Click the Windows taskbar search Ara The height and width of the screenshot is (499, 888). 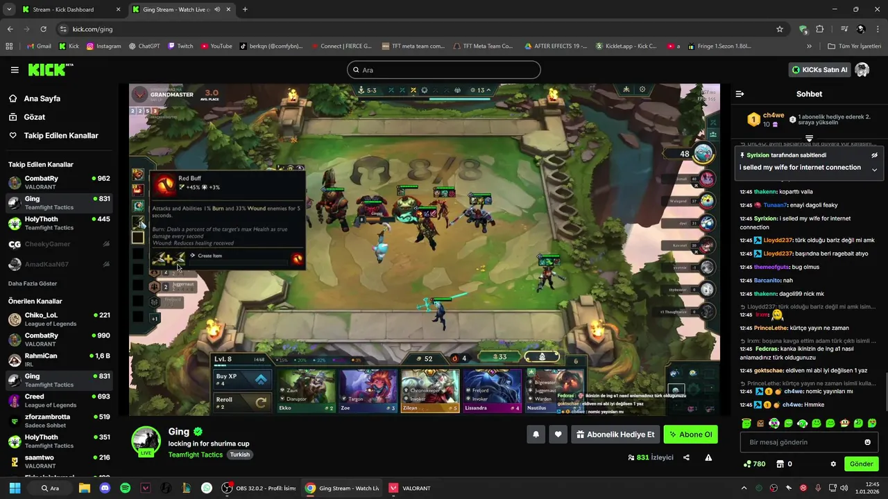point(51,488)
